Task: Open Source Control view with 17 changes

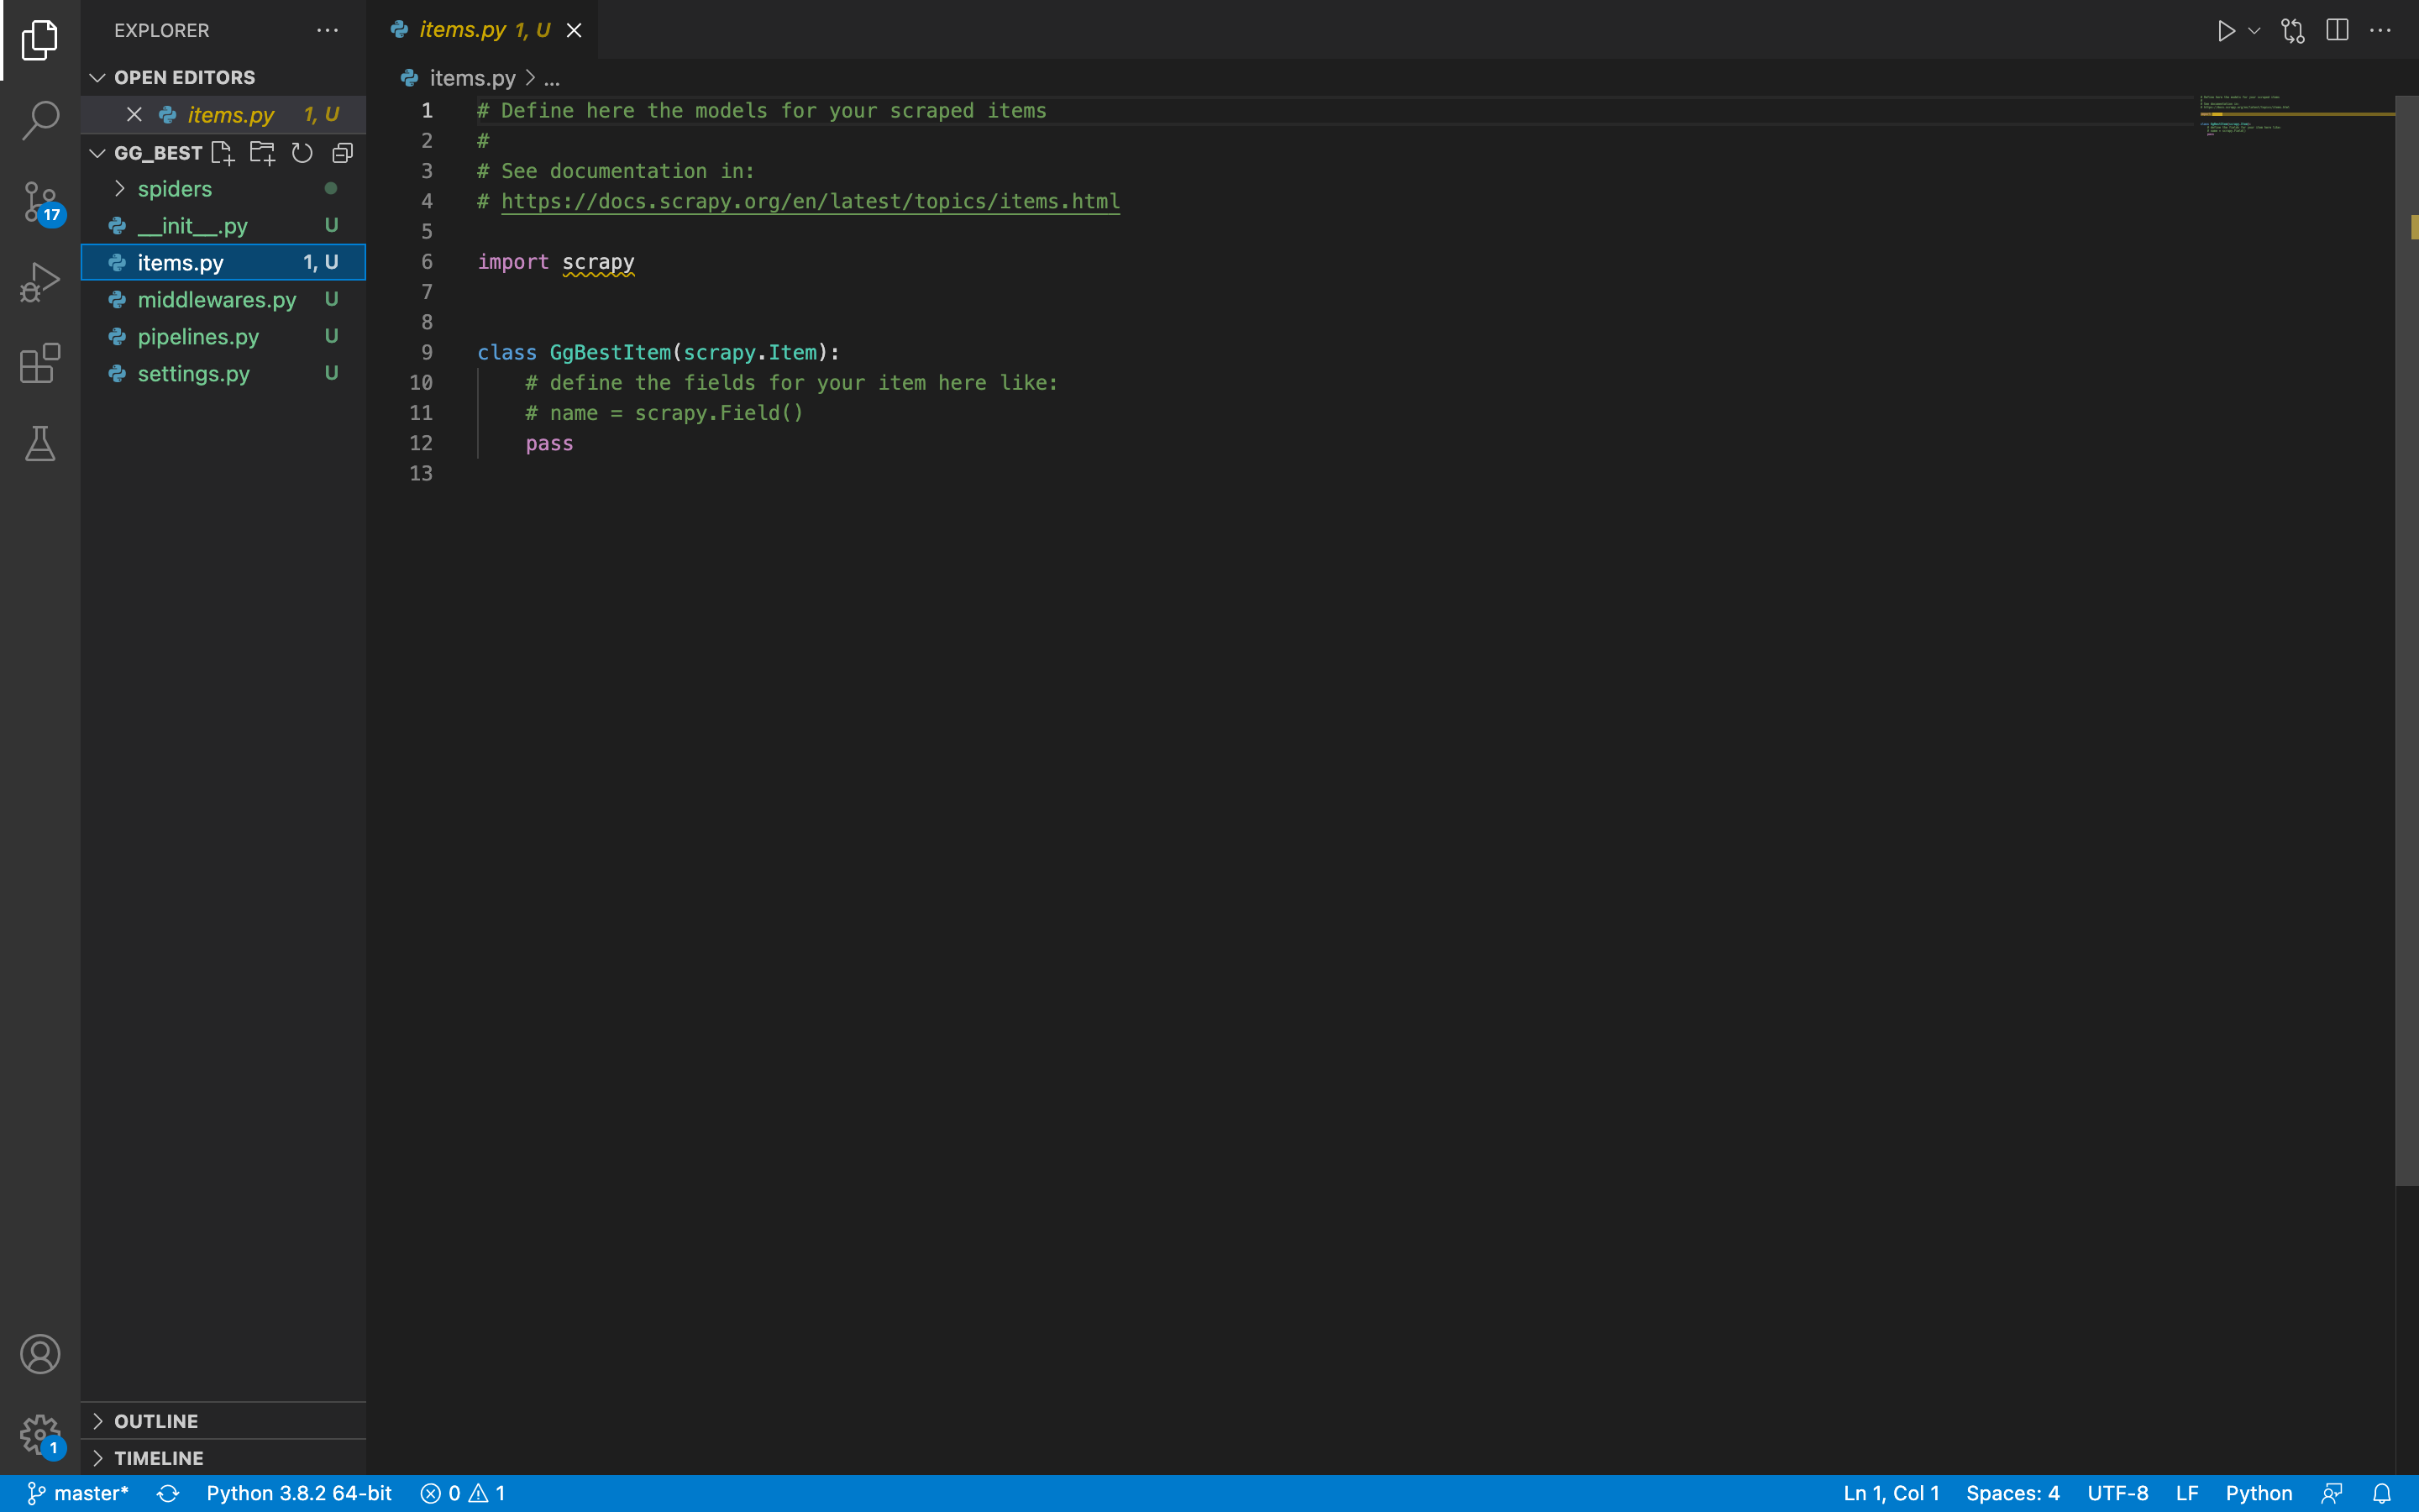Action: (x=40, y=201)
